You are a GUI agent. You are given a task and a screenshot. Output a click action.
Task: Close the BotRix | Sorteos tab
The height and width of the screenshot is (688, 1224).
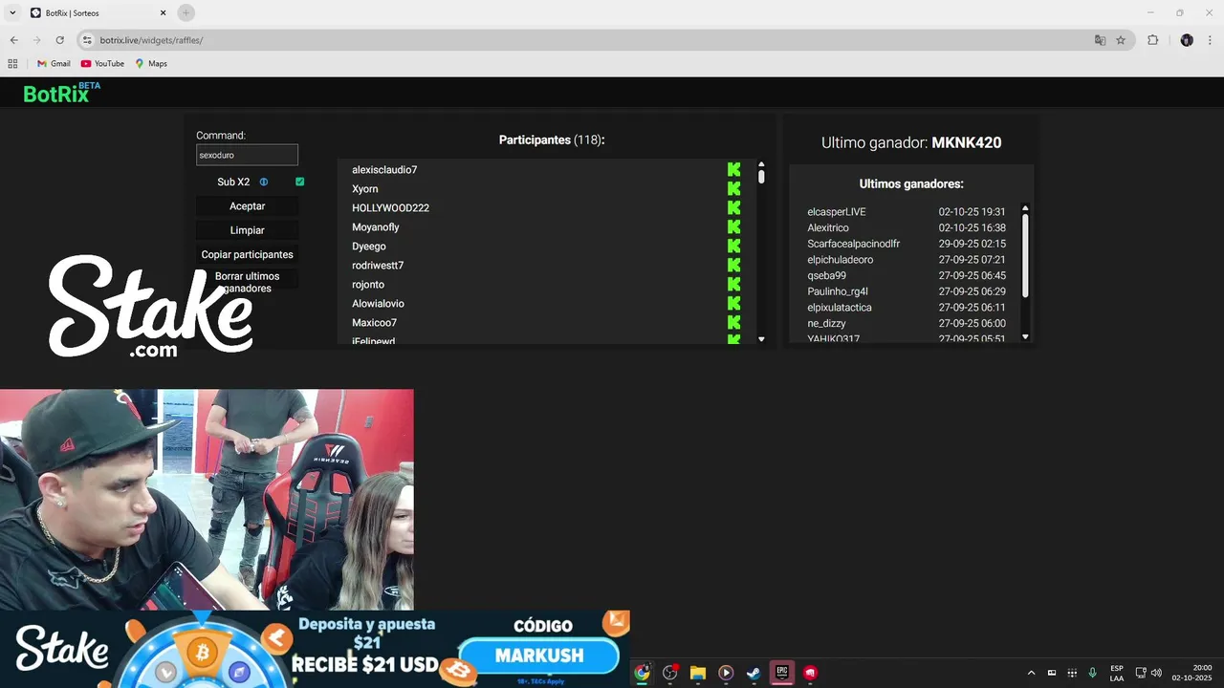pyautogui.click(x=163, y=12)
